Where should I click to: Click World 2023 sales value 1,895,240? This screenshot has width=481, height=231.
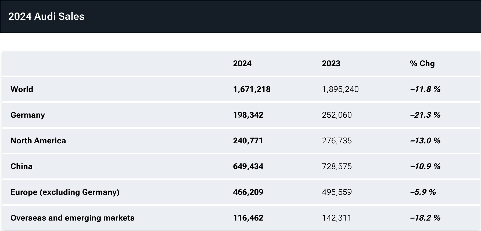(340, 89)
